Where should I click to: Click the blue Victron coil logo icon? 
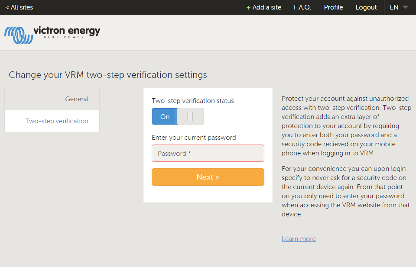[x=17, y=35]
